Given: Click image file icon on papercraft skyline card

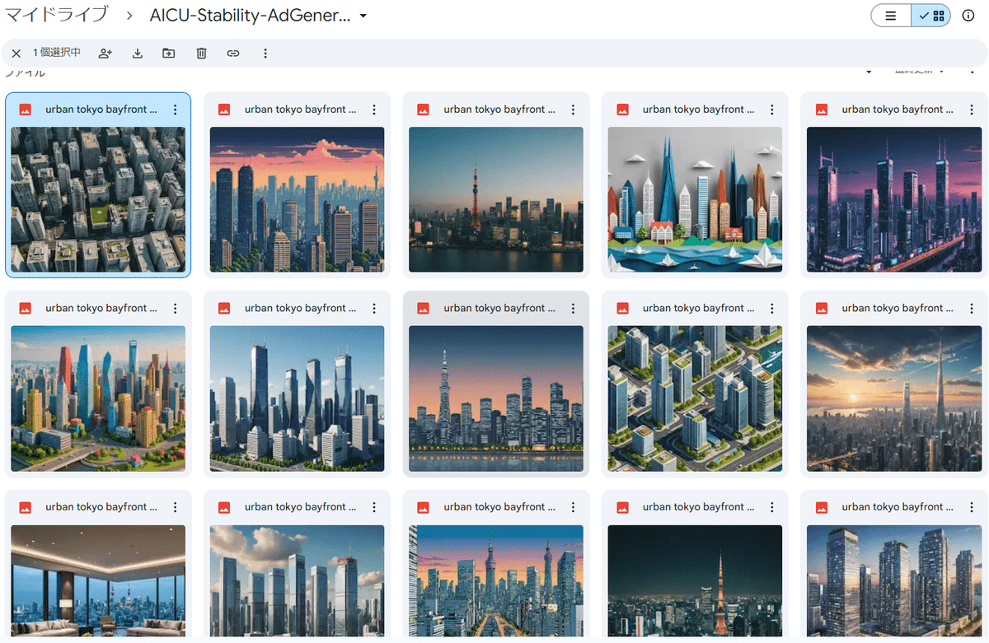Looking at the screenshot, I should (623, 109).
